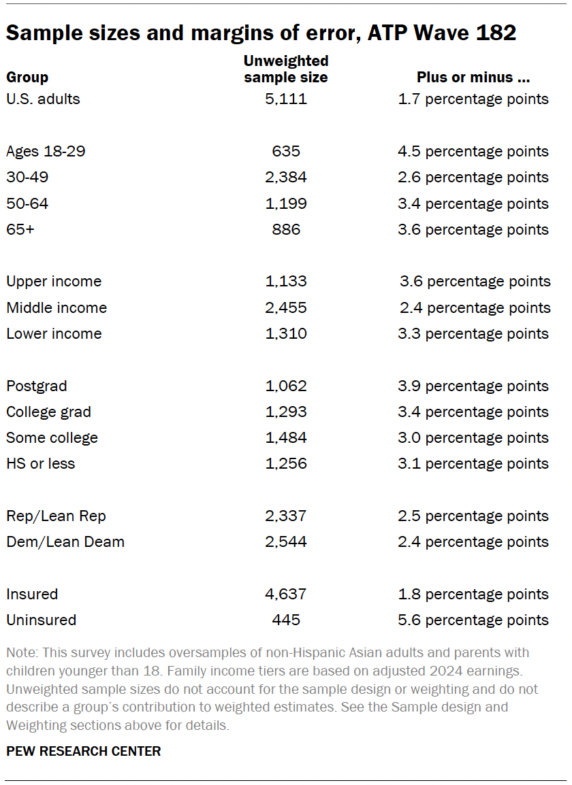Screen dimensions: 572x785
Task: Select the "U.S. adults" row label
Action: tap(43, 99)
